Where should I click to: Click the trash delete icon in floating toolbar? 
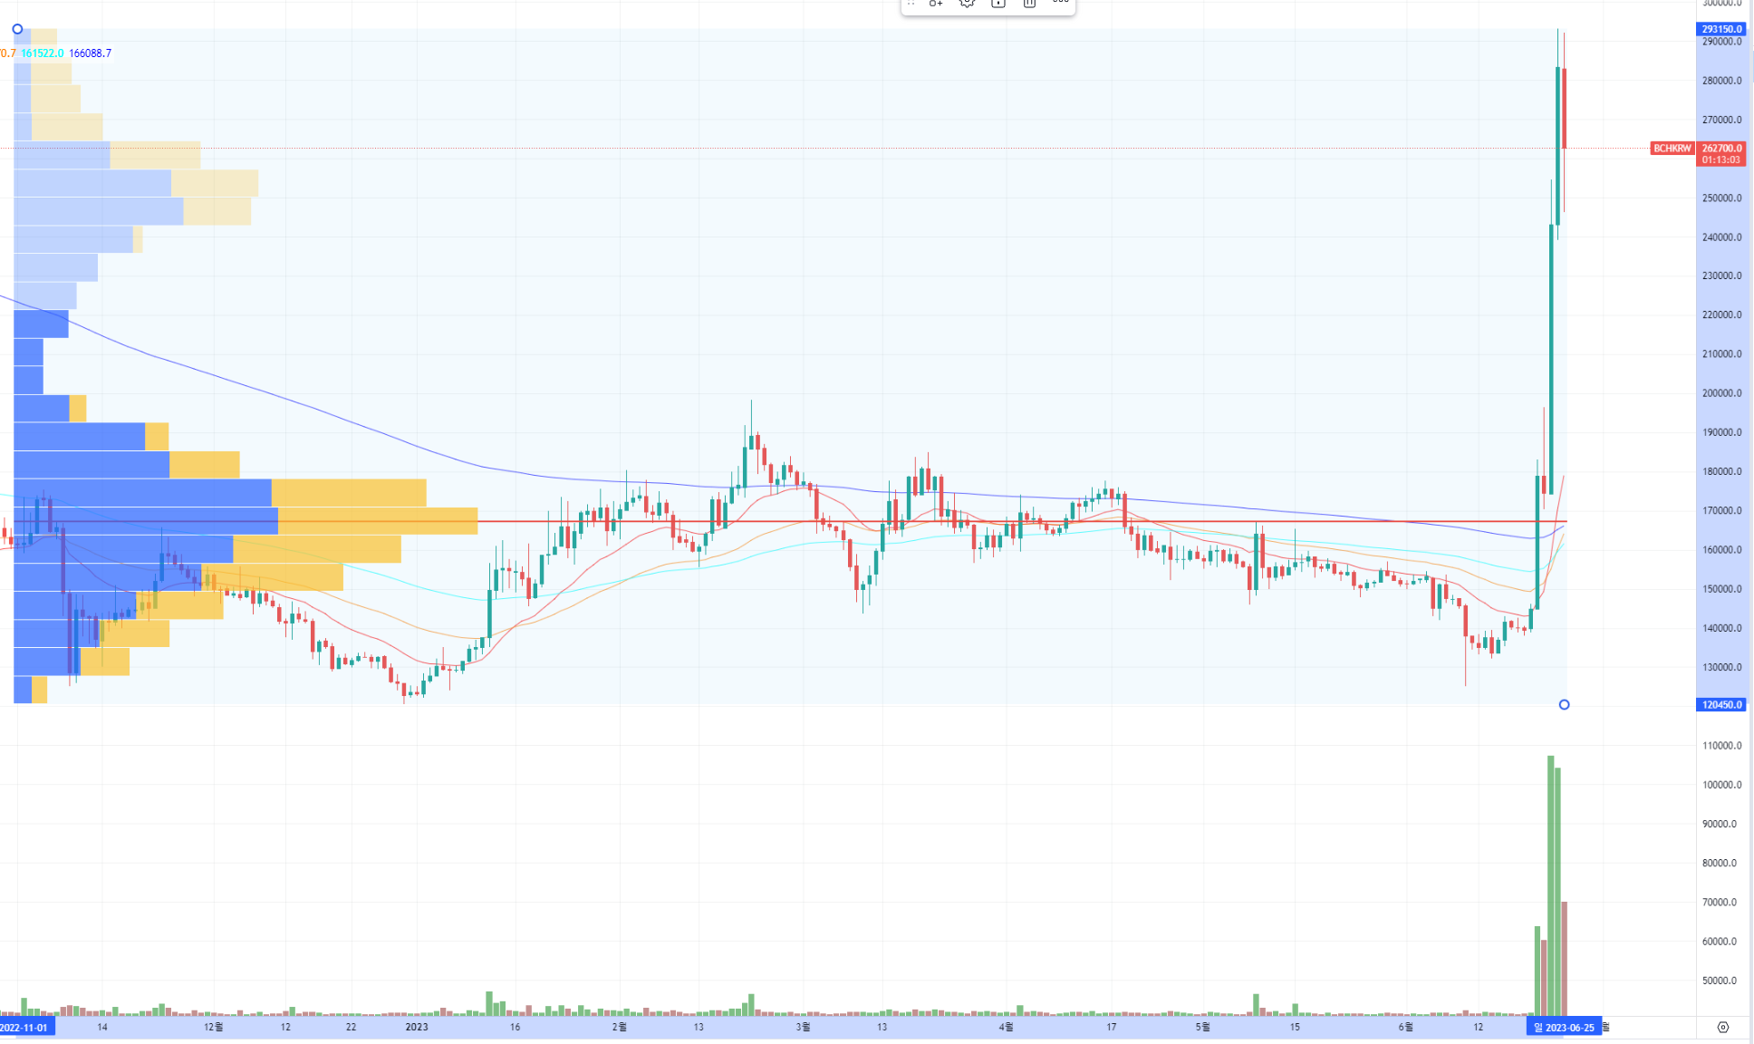pyautogui.click(x=1029, y=4)
